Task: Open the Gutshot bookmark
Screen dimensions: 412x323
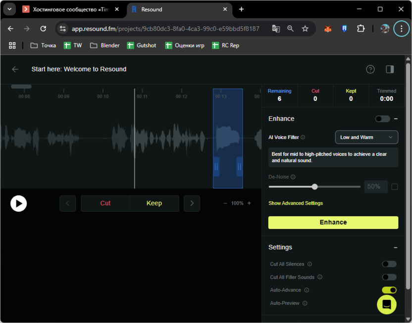Action: [x=141, y=46]
